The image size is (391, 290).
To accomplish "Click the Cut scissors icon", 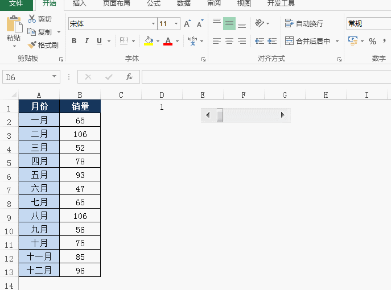I will (32, 19).
